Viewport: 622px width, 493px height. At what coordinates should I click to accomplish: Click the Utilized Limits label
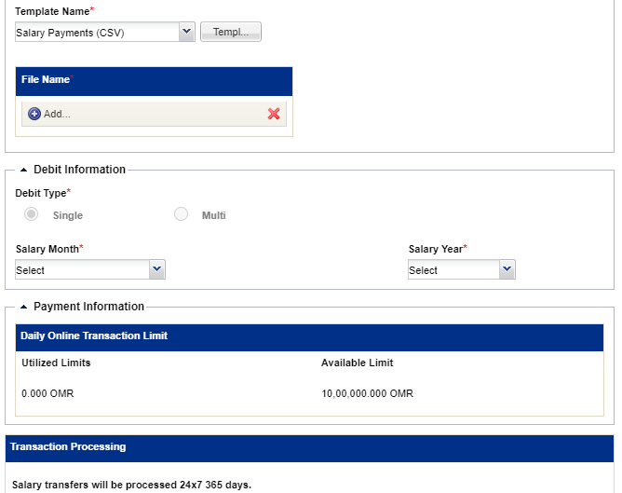tap(56, 363)
